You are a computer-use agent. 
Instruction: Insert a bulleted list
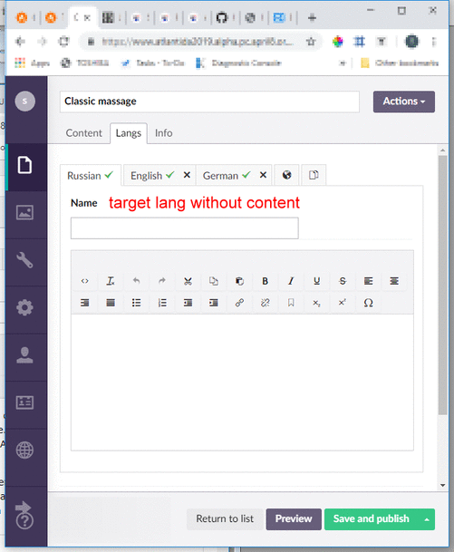136,303
